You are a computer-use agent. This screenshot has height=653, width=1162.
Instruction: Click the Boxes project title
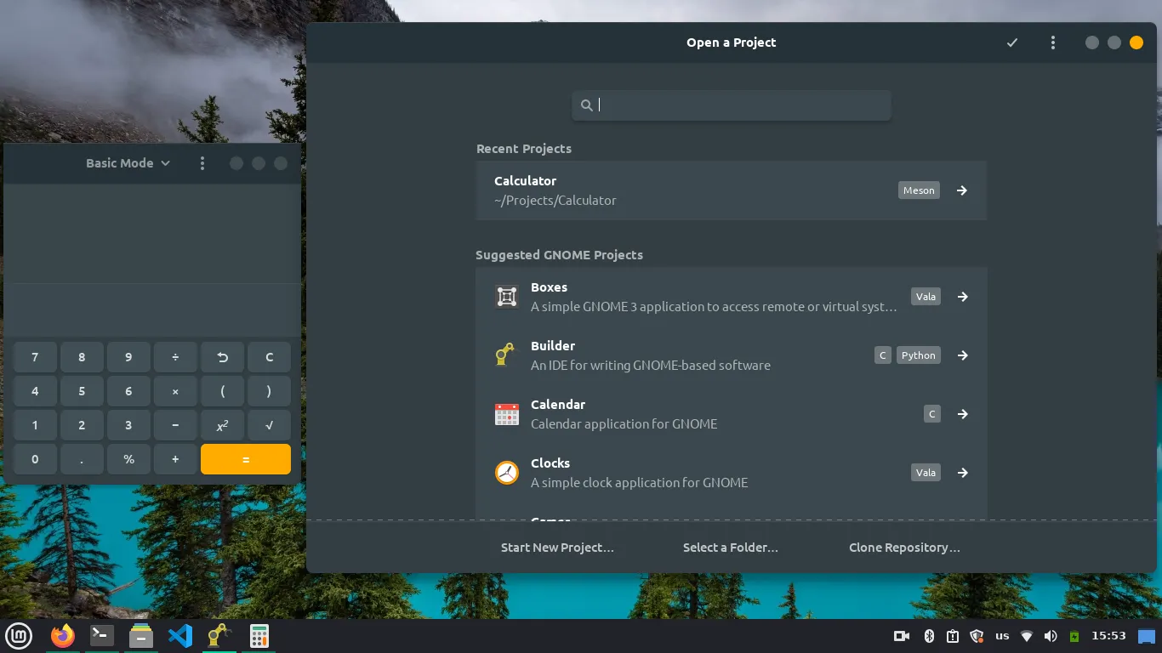549,287
